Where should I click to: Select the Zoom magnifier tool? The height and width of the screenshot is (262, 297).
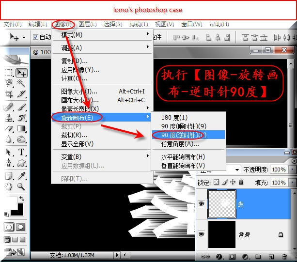click(21, 186)
